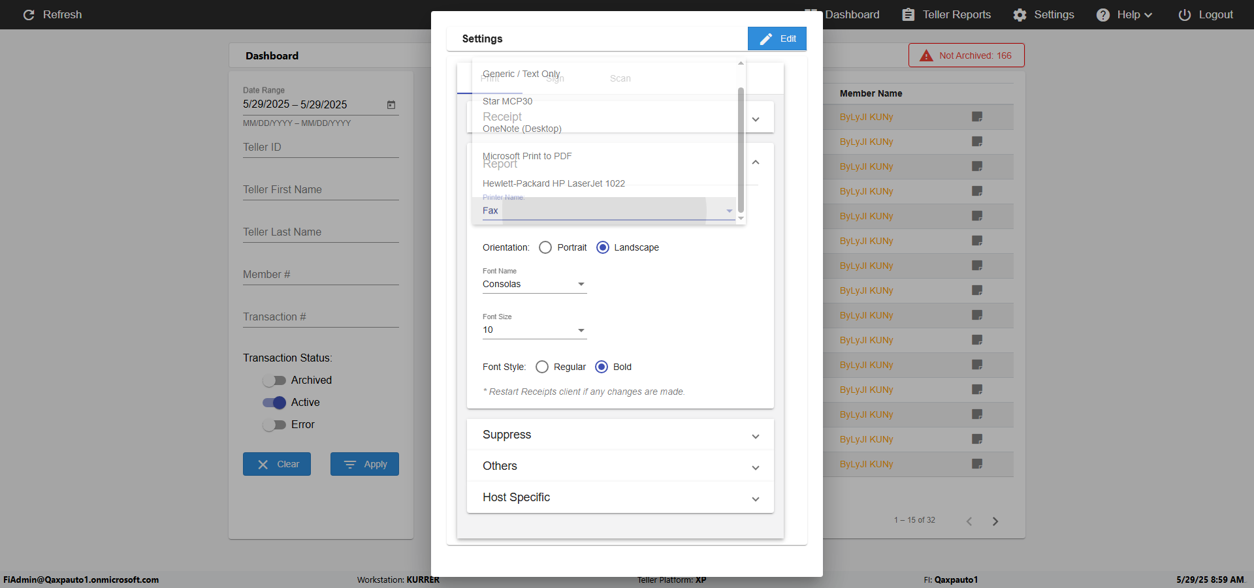Choose Microsoft Print to PDF option
The image size is (1254, 588).
pyautogui.click(x=604, y=156)
